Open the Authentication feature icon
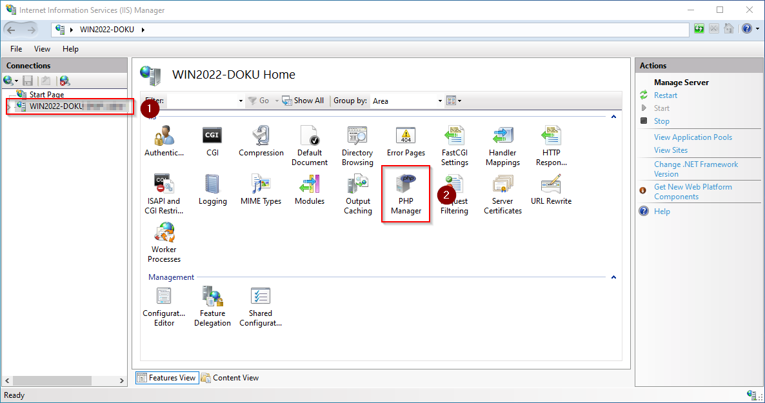The width and height of the screenshot is (765, 403). (164, 141)
